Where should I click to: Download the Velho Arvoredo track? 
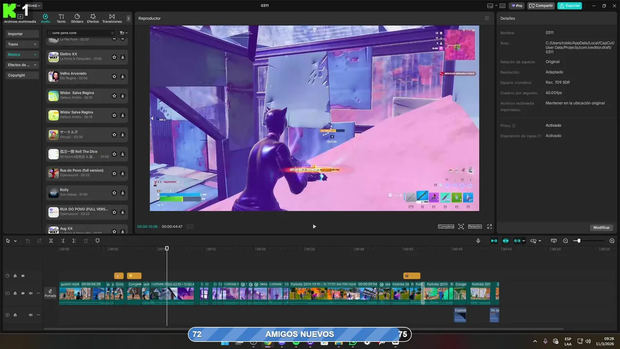[123, 76]
